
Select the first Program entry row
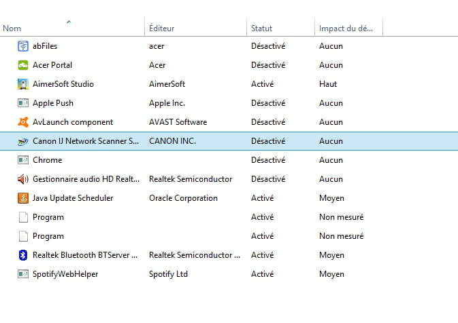tap(229, 217)
